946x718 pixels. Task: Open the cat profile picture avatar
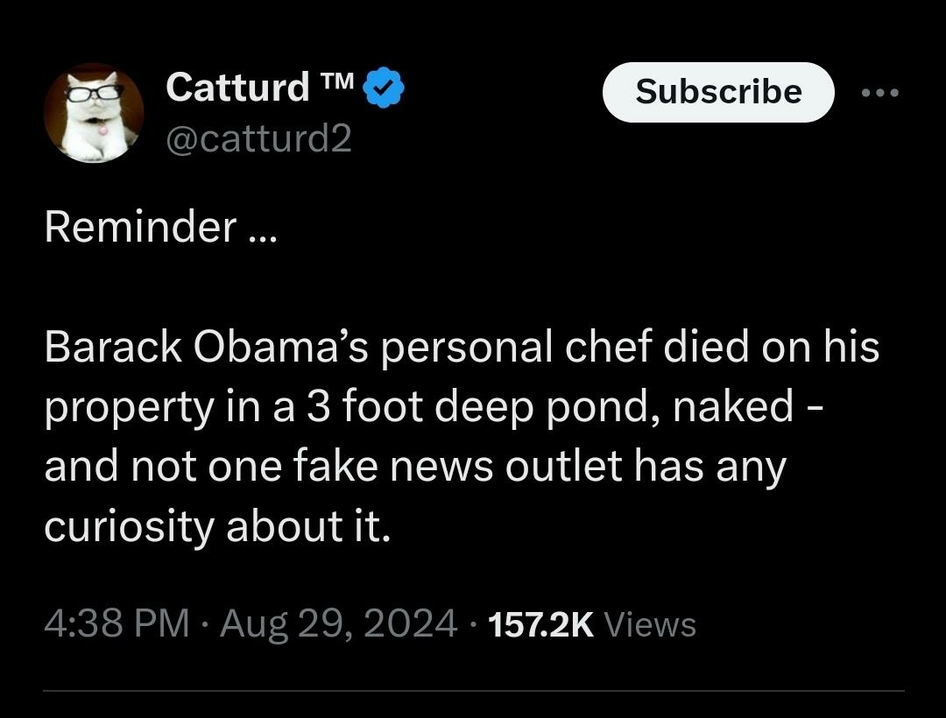pyautogui.click(x=93, y=113)
